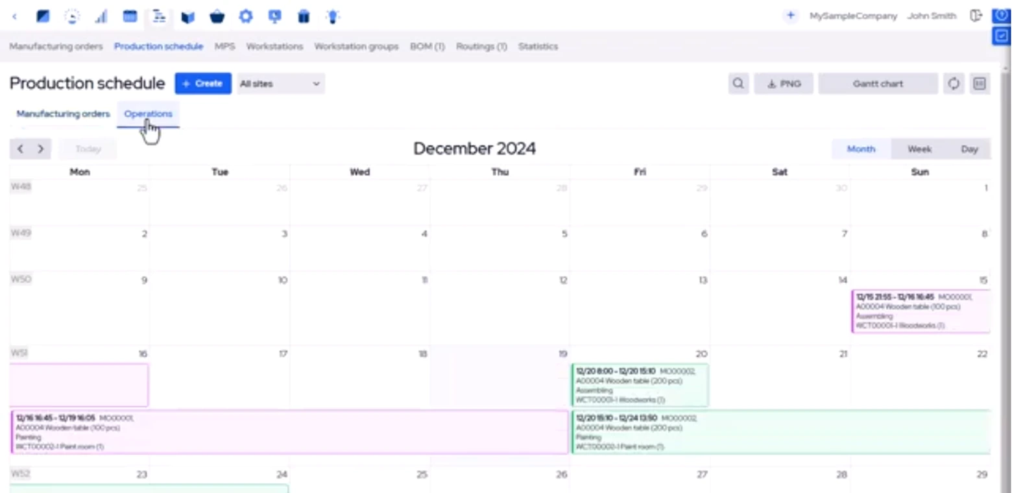Click the Today button

[x=88, y=149]
